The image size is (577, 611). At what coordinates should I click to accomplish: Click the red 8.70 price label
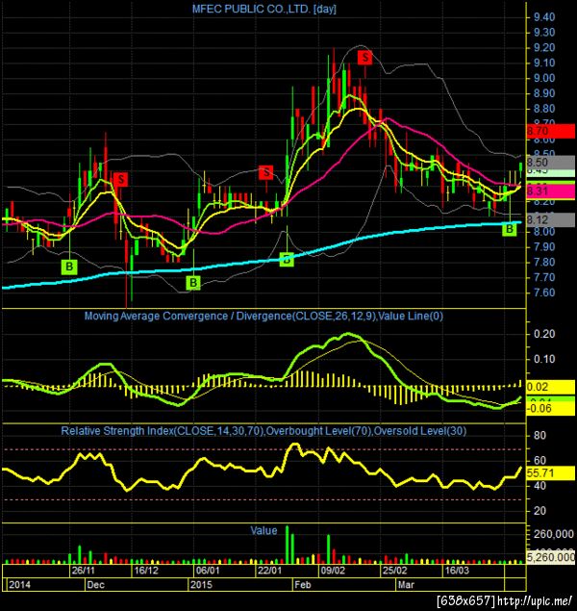coord(550,131)
